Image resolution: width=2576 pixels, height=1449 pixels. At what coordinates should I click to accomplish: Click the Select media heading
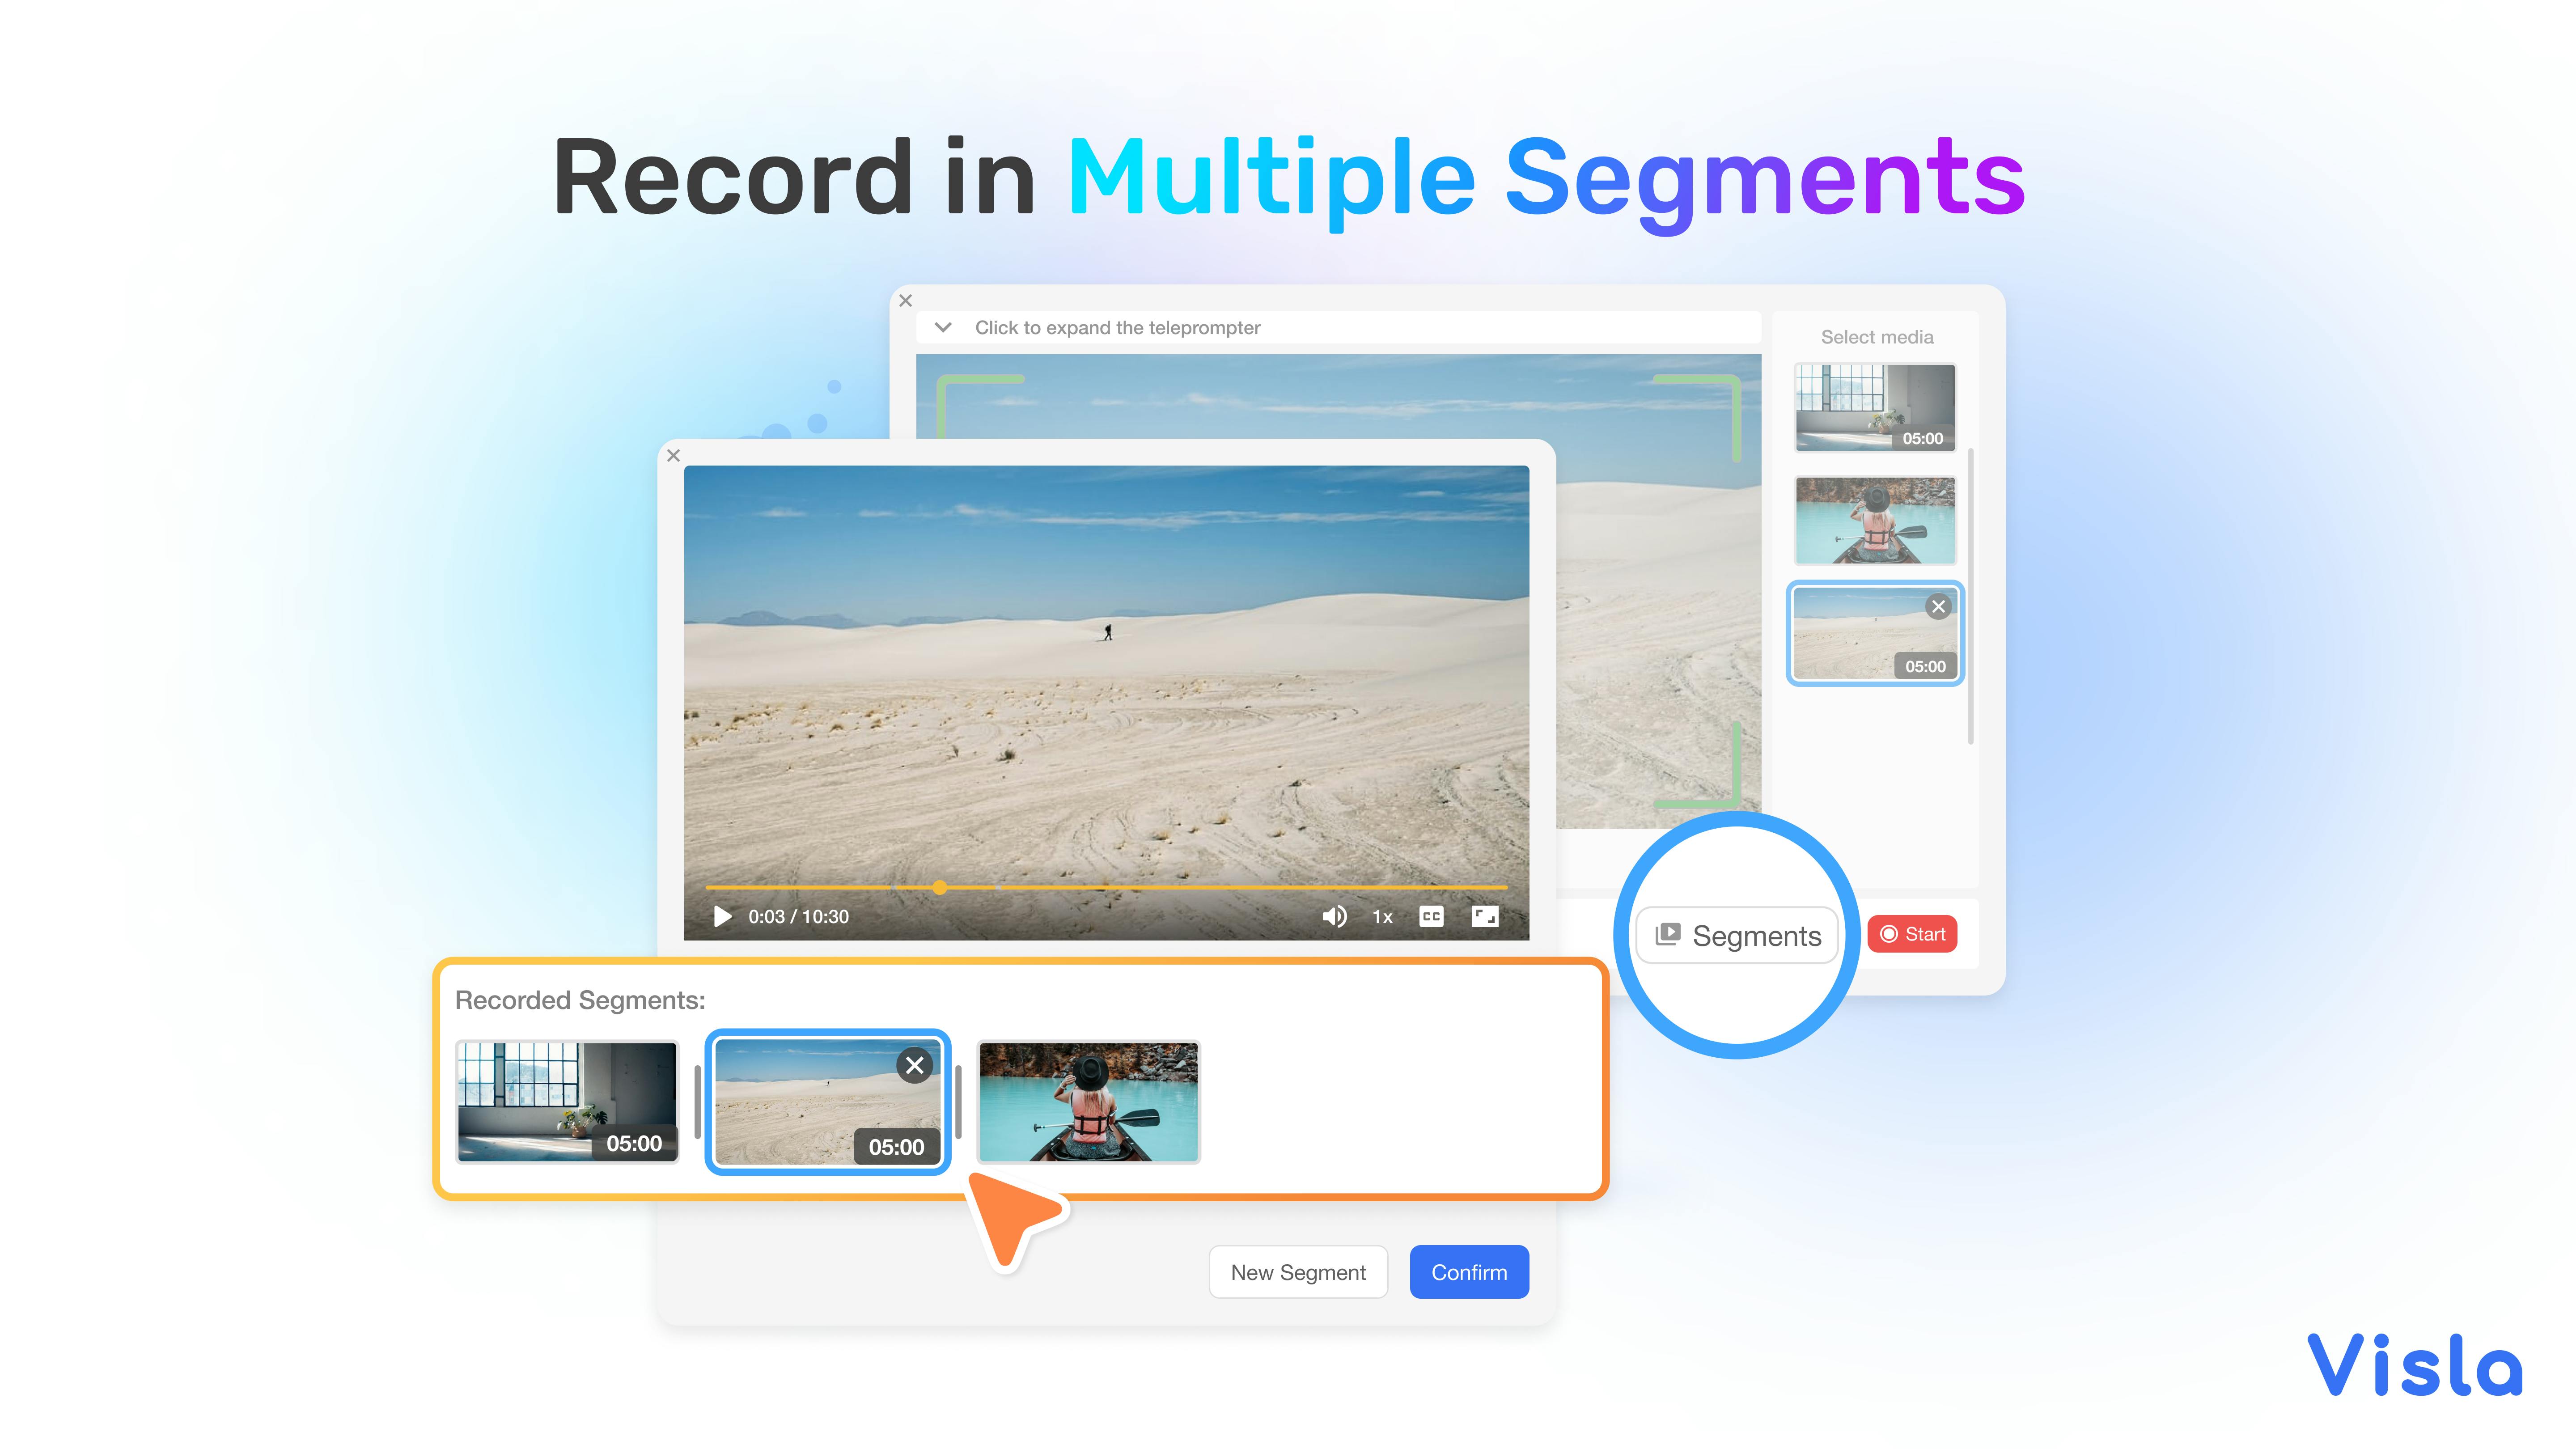[1877, 337]
